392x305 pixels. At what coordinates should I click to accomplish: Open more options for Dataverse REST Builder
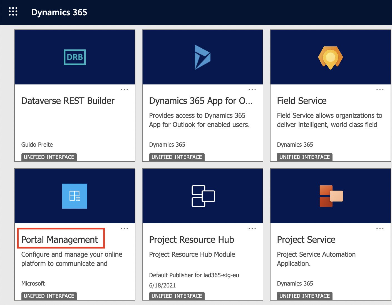click(x=124, y=90)
